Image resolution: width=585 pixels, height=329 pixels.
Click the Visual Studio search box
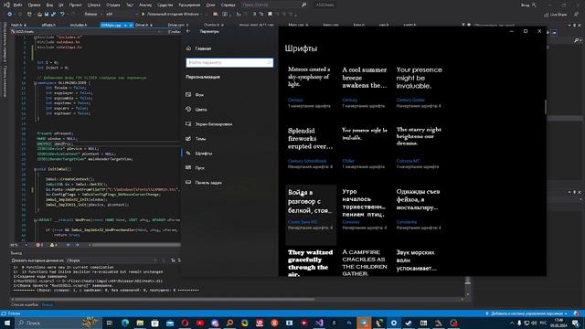click(x=274, y=5)
